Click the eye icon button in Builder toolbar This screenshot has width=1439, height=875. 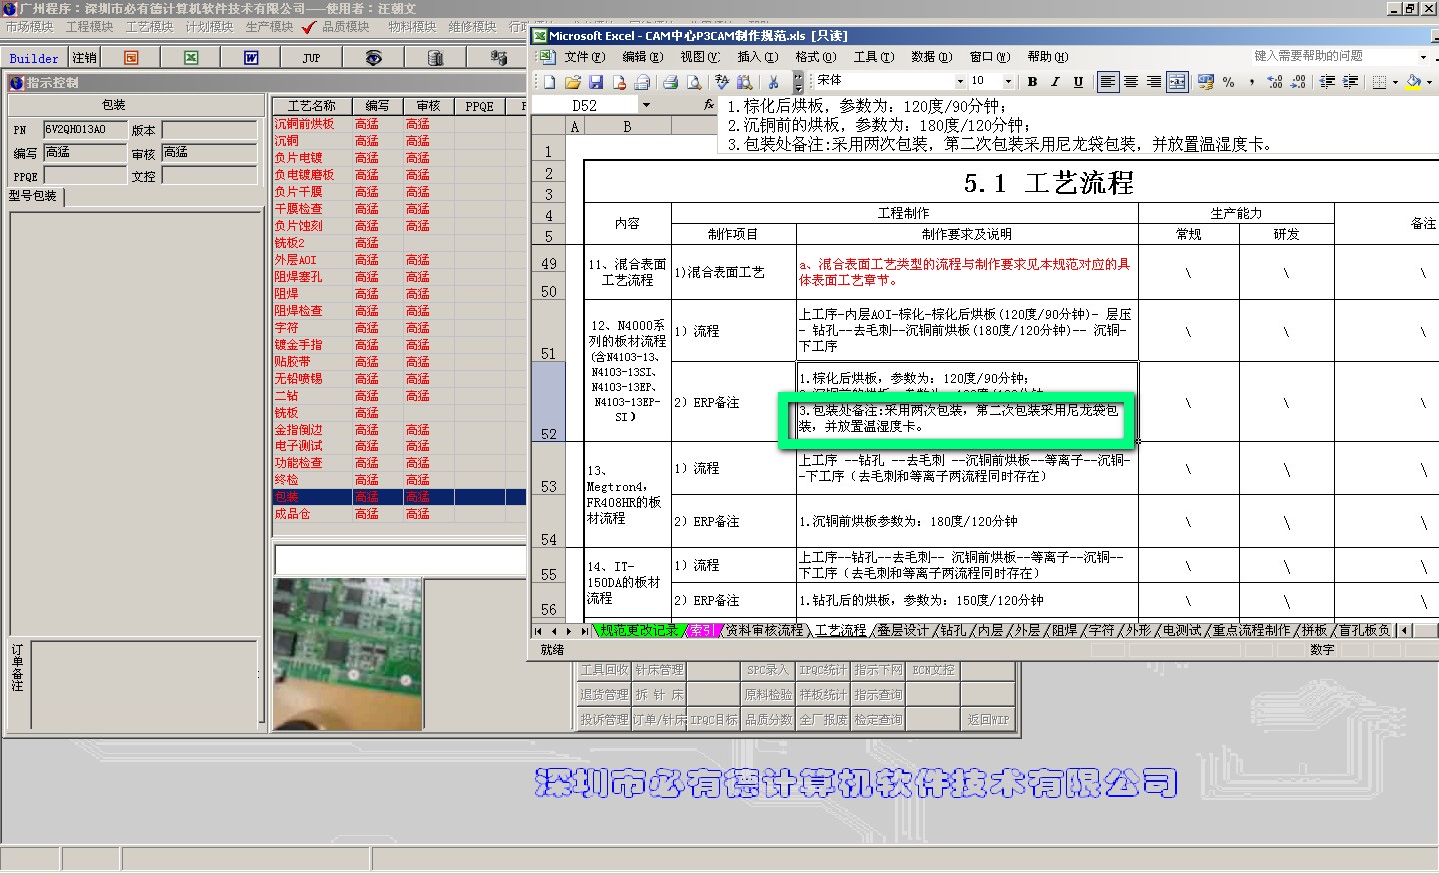coord(373,58)
